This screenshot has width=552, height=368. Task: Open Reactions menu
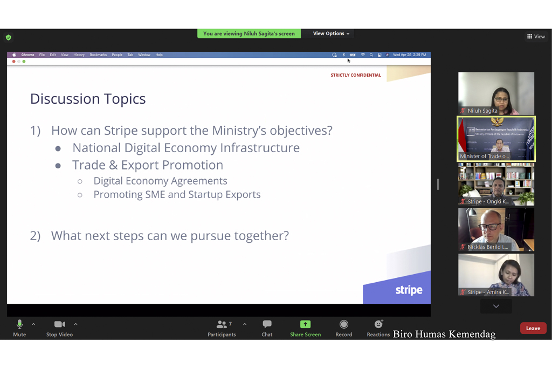378,328
